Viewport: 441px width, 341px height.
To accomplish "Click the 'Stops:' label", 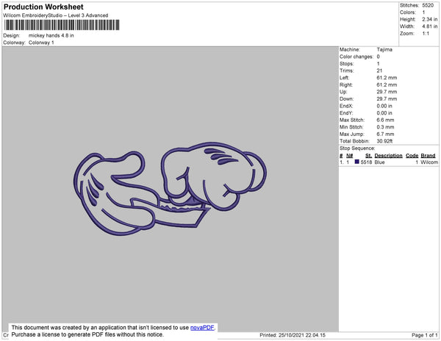I will pyautogui.click(x=346, y=64).
